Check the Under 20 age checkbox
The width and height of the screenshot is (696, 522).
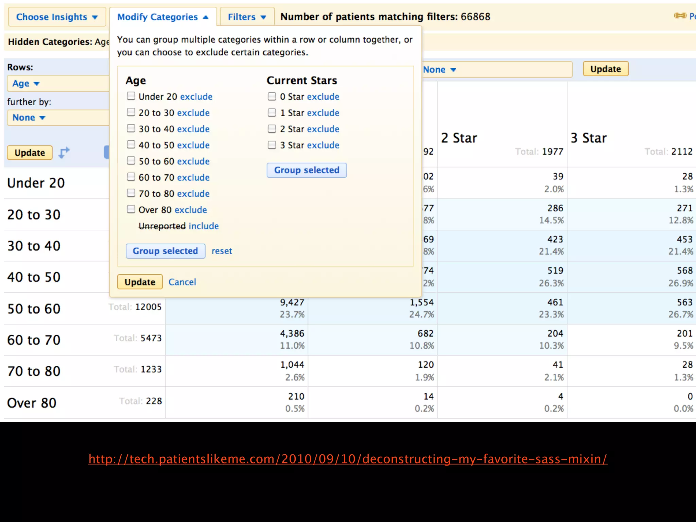[131, 96]
